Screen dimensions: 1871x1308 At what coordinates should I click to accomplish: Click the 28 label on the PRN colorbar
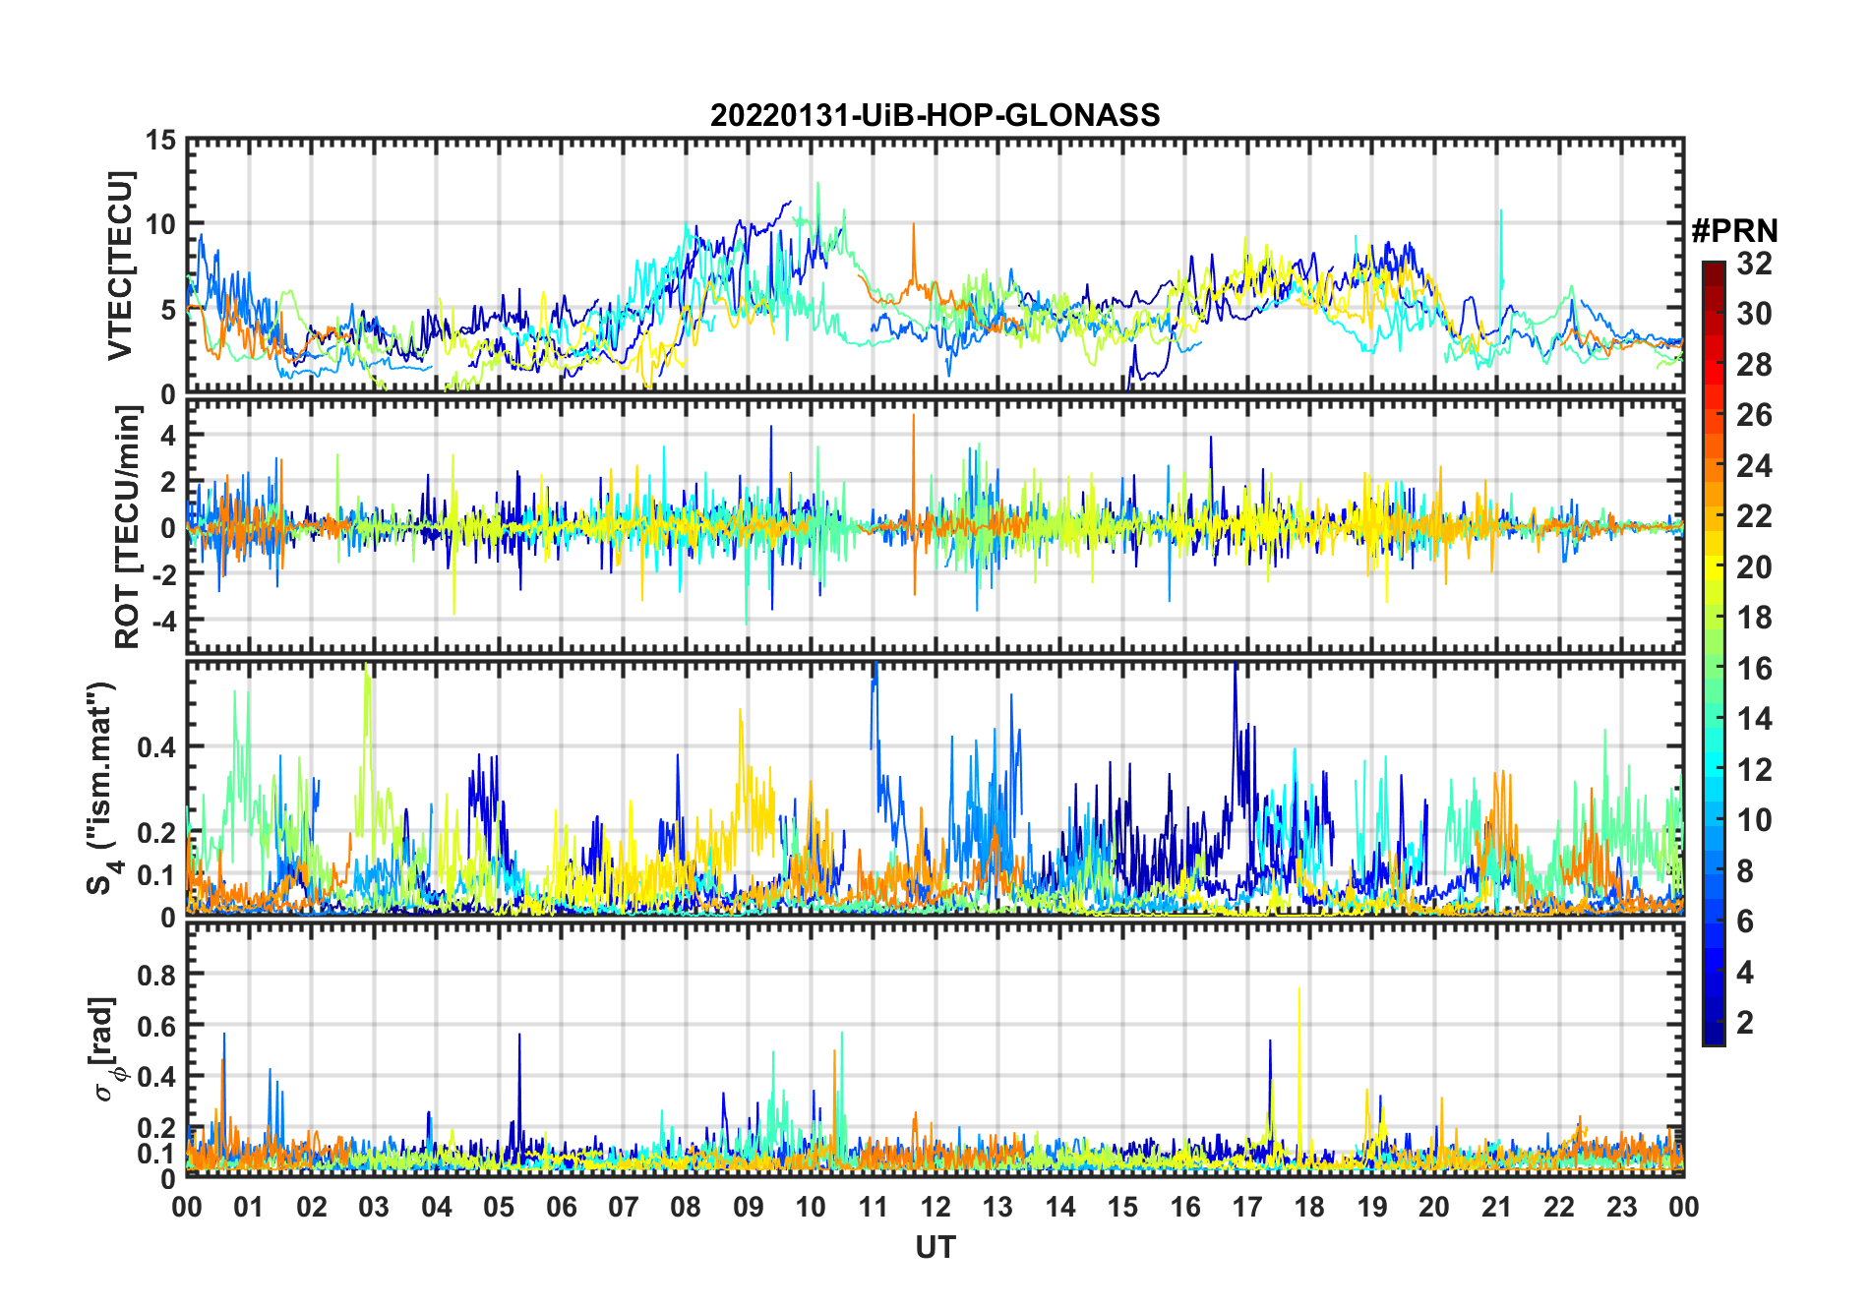tap(1754, 365)
